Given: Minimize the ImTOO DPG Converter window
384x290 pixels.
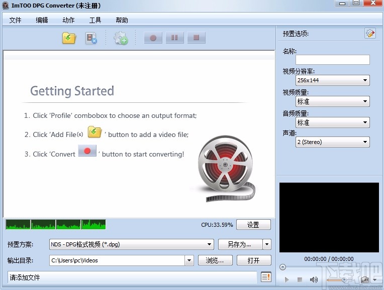Looking at the screenshot, I should coord(342,4).
